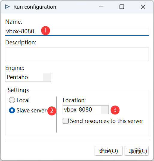Click the 取消(C) cancel button
This screenshot has height=161, width=154.
click(137, 151)
